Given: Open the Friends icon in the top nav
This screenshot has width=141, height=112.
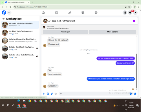Looking at the screenshot, I should [x=70, y=13].
